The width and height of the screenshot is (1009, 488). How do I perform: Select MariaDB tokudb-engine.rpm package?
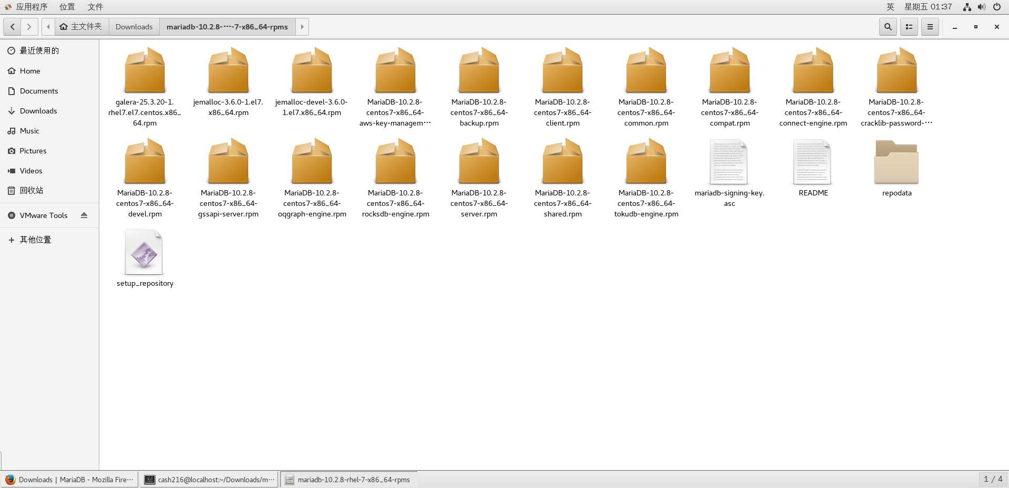(646, 178)
